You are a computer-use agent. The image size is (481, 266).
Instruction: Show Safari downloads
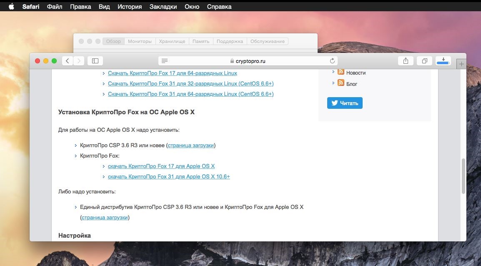(443, 61)
